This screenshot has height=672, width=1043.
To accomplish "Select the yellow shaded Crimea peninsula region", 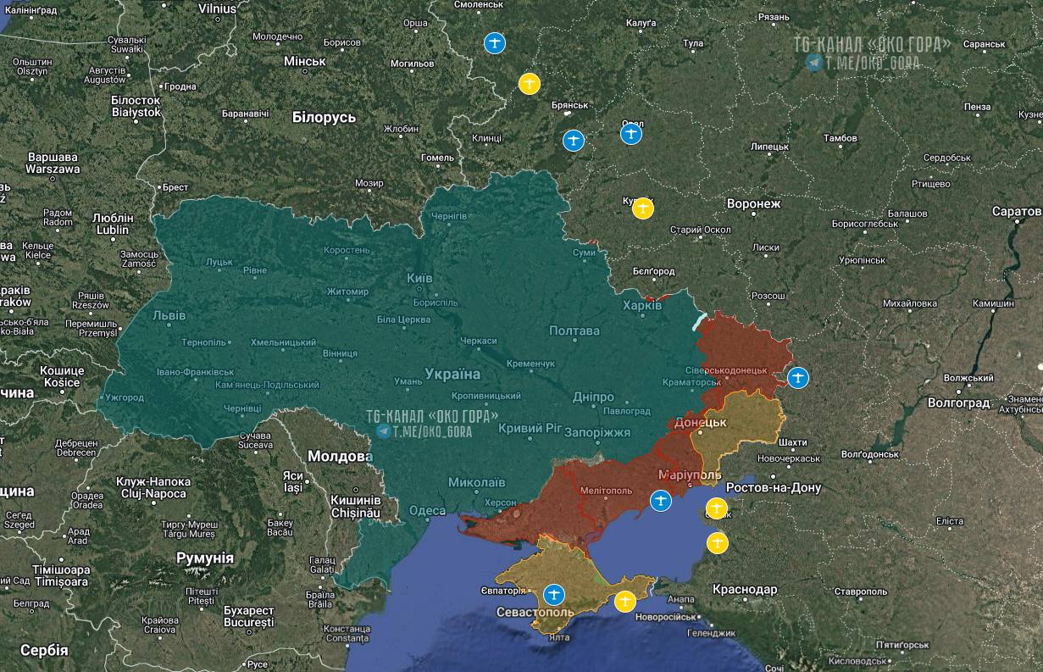I will 576,568.
